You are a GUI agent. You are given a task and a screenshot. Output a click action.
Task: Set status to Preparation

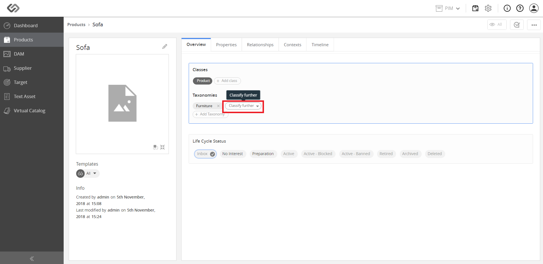click(x=263, y=154)
